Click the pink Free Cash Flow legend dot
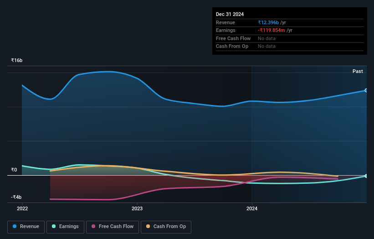374x239 pixels. 93,226
